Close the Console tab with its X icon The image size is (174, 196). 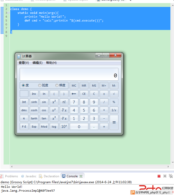(81, 176)
